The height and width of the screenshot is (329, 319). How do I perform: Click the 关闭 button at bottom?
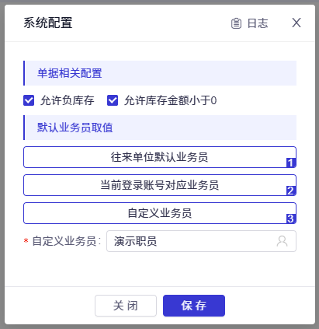pos(126,306)
